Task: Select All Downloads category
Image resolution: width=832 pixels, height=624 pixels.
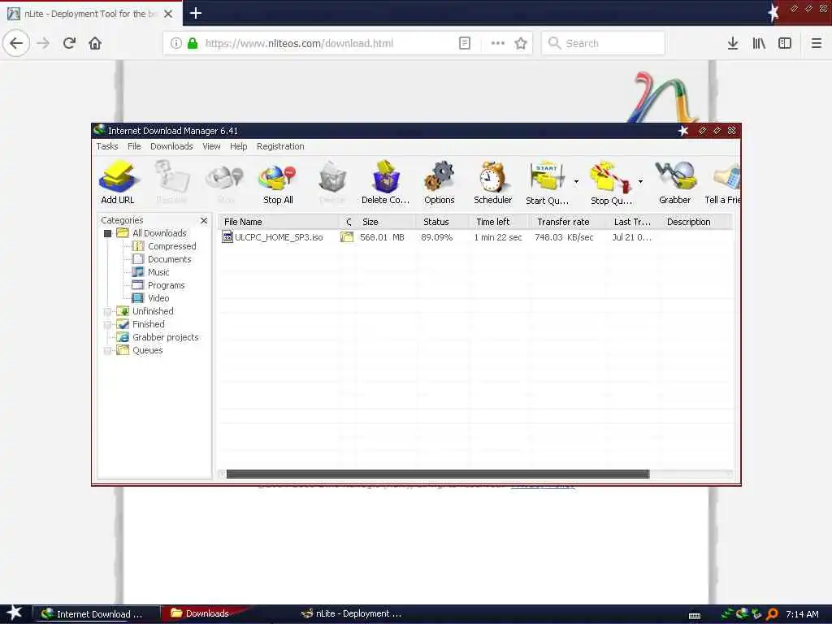Action: (159, 233)
